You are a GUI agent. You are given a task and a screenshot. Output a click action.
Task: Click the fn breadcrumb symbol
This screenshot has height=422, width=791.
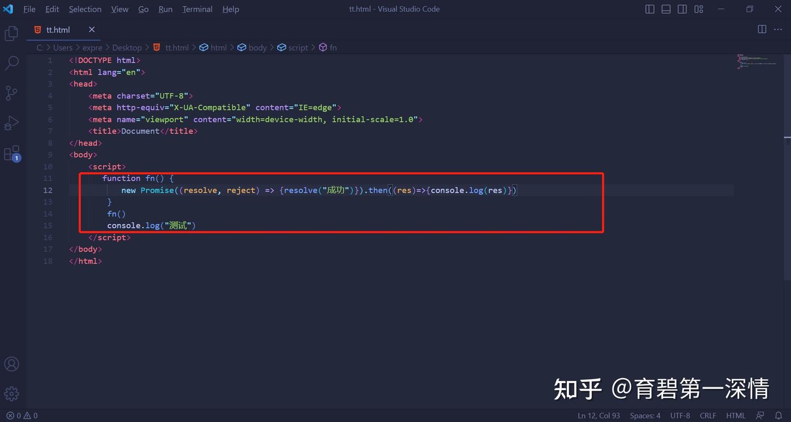[x=328, y=48]
